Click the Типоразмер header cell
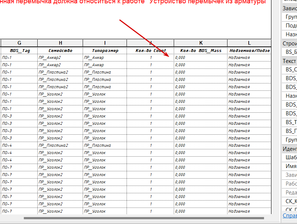The width and height of the screenshot is (297, 224). coord(105,51)
